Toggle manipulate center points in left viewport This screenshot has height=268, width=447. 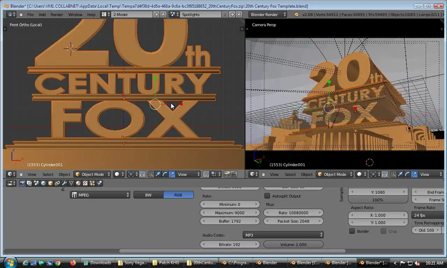coord(142,174)
